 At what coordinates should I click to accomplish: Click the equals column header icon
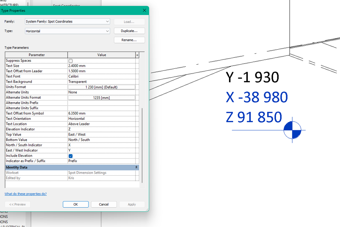(137, 55)
